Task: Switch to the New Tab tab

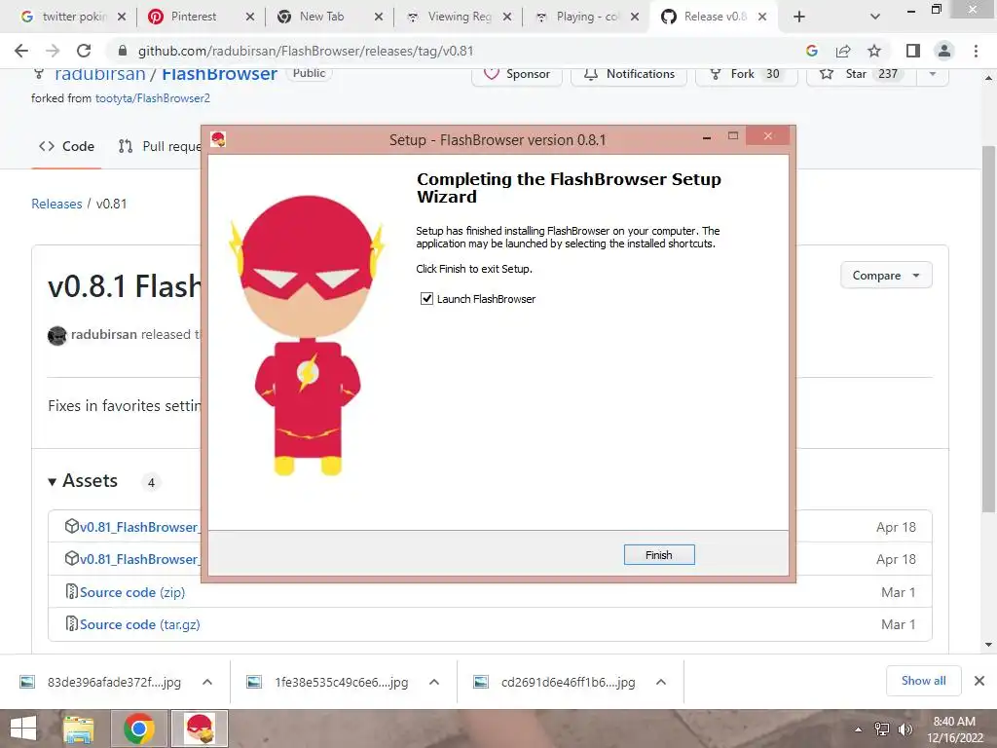Action: 321,18
